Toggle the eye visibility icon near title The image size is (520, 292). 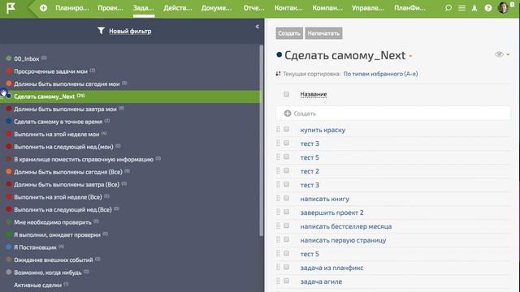click(x=499, y=54)
